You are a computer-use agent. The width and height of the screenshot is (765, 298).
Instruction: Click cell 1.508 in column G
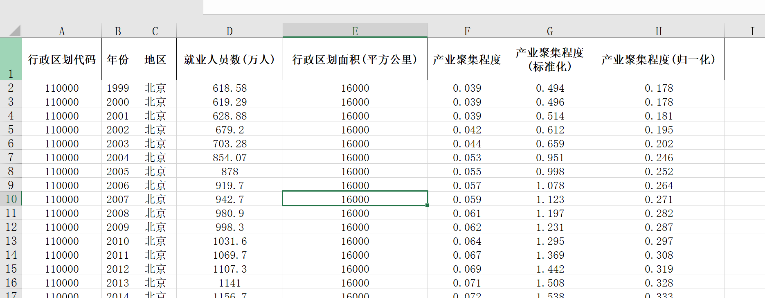[x=550, y=282]
